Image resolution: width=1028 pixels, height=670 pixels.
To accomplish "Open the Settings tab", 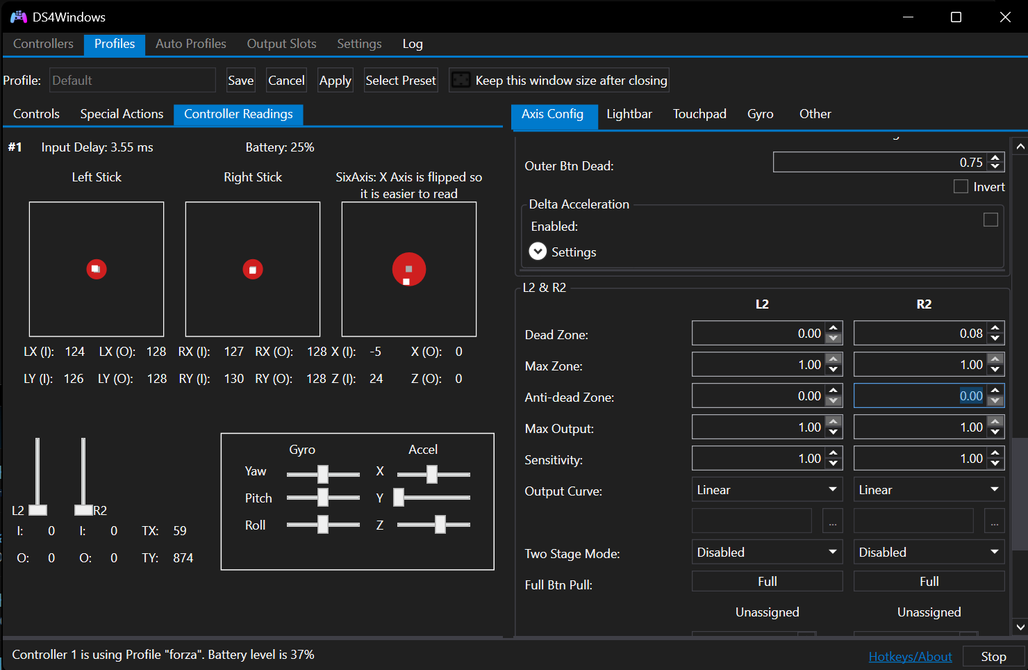I will (359, 44).
